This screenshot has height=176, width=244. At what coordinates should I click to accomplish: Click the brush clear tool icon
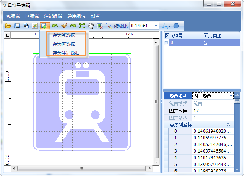click(64, 26)
